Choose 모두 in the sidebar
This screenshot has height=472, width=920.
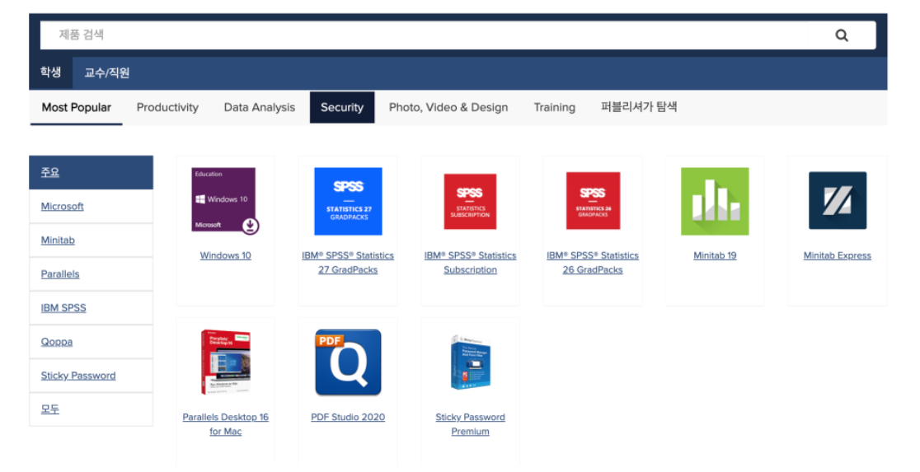coord(91,409)
